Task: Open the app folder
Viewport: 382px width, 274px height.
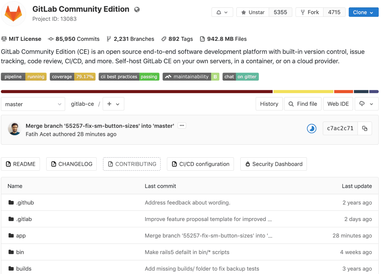Action: pyautogui.click(x=21, y=236)
